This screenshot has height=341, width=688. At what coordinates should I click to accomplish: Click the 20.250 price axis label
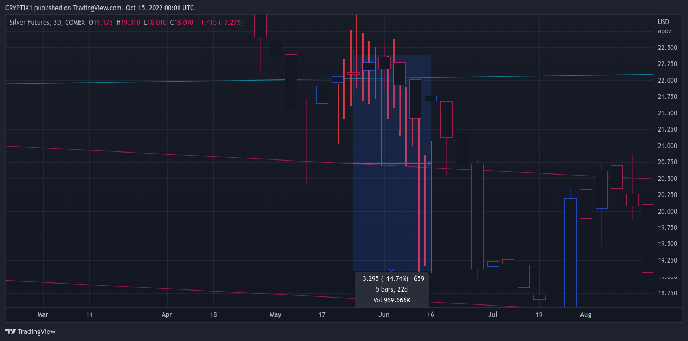click(667, 195)
